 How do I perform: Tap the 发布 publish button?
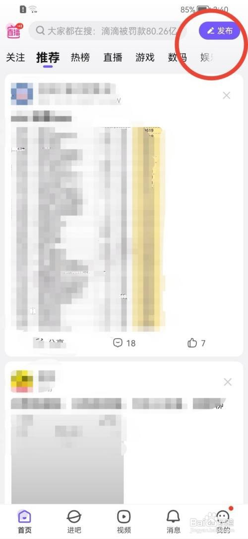219,31
